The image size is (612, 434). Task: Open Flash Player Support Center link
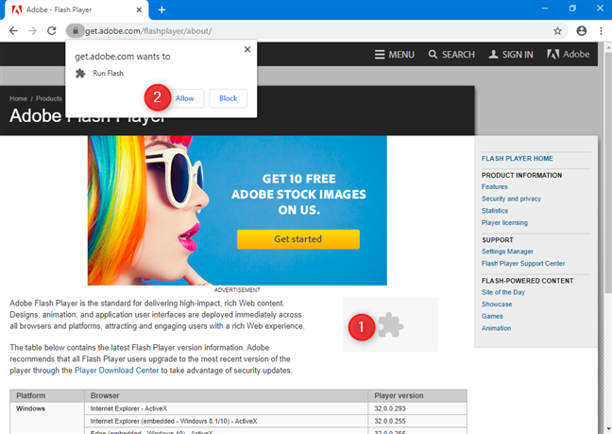[523, 263]
